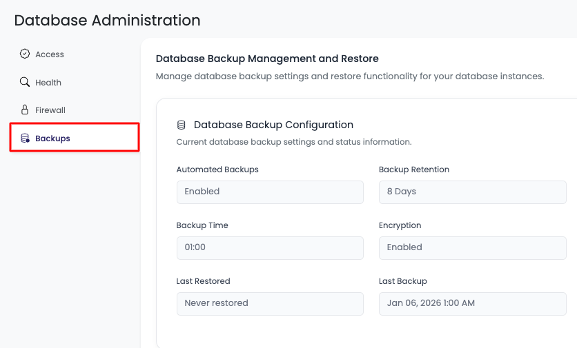
Task: Click the Current database backup settings description text
Action: 294,142
